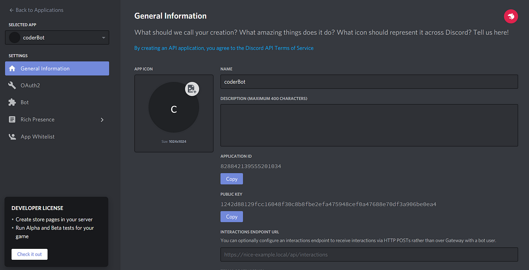This screenshot has width=529, height=270.
Task: Click the Size: 1024x1024 label
Action: click(174, 141)
